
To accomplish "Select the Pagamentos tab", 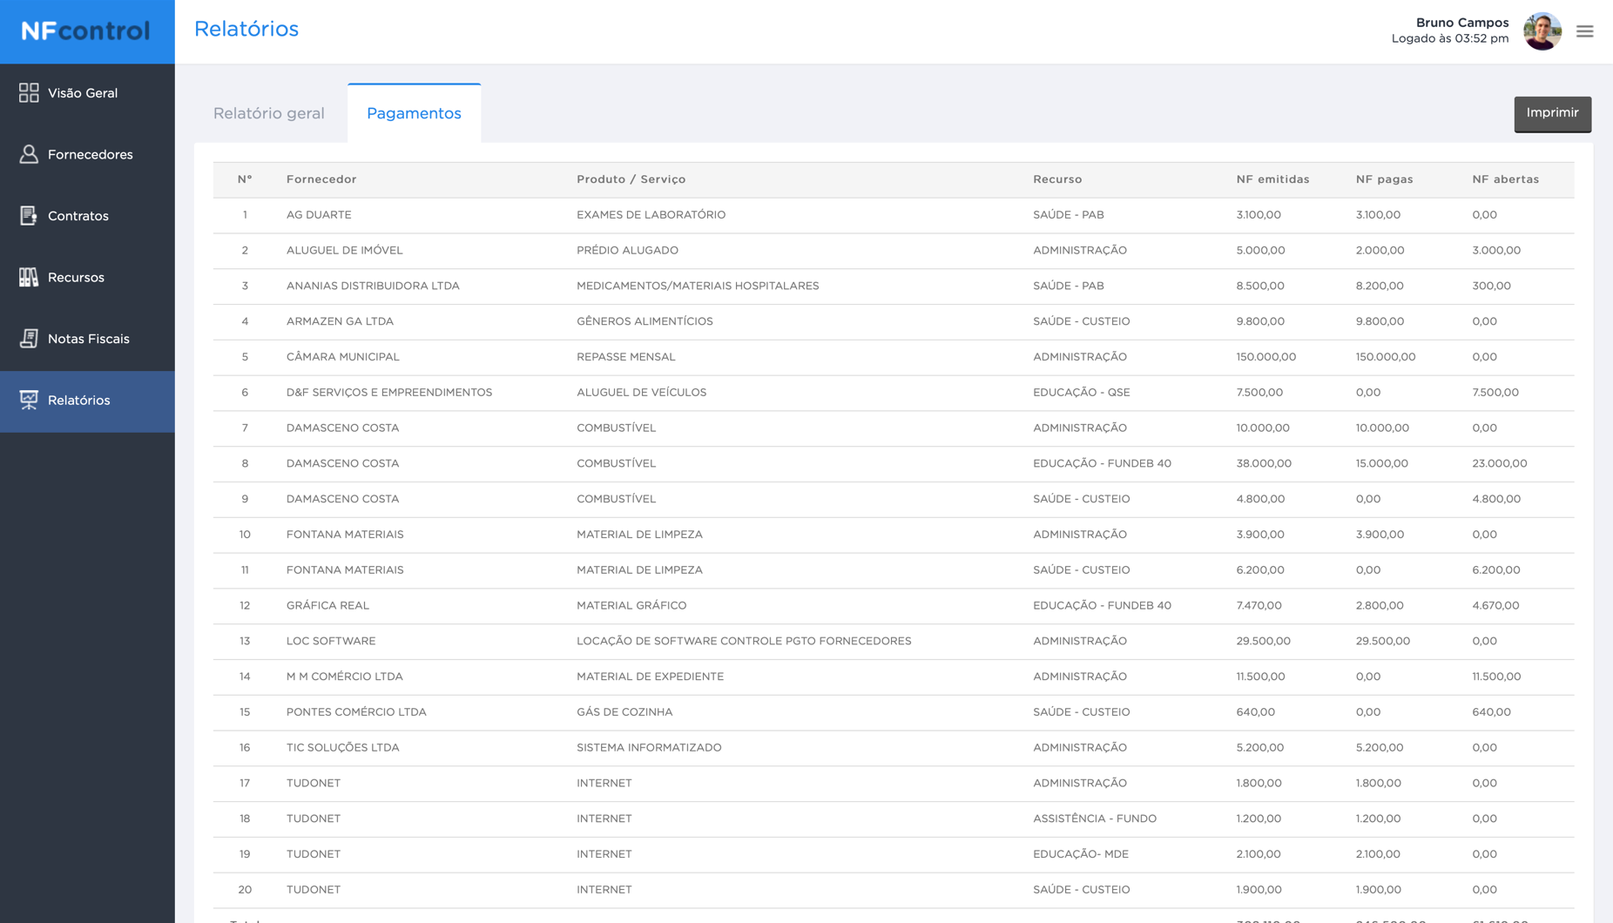I will (414, 113).
